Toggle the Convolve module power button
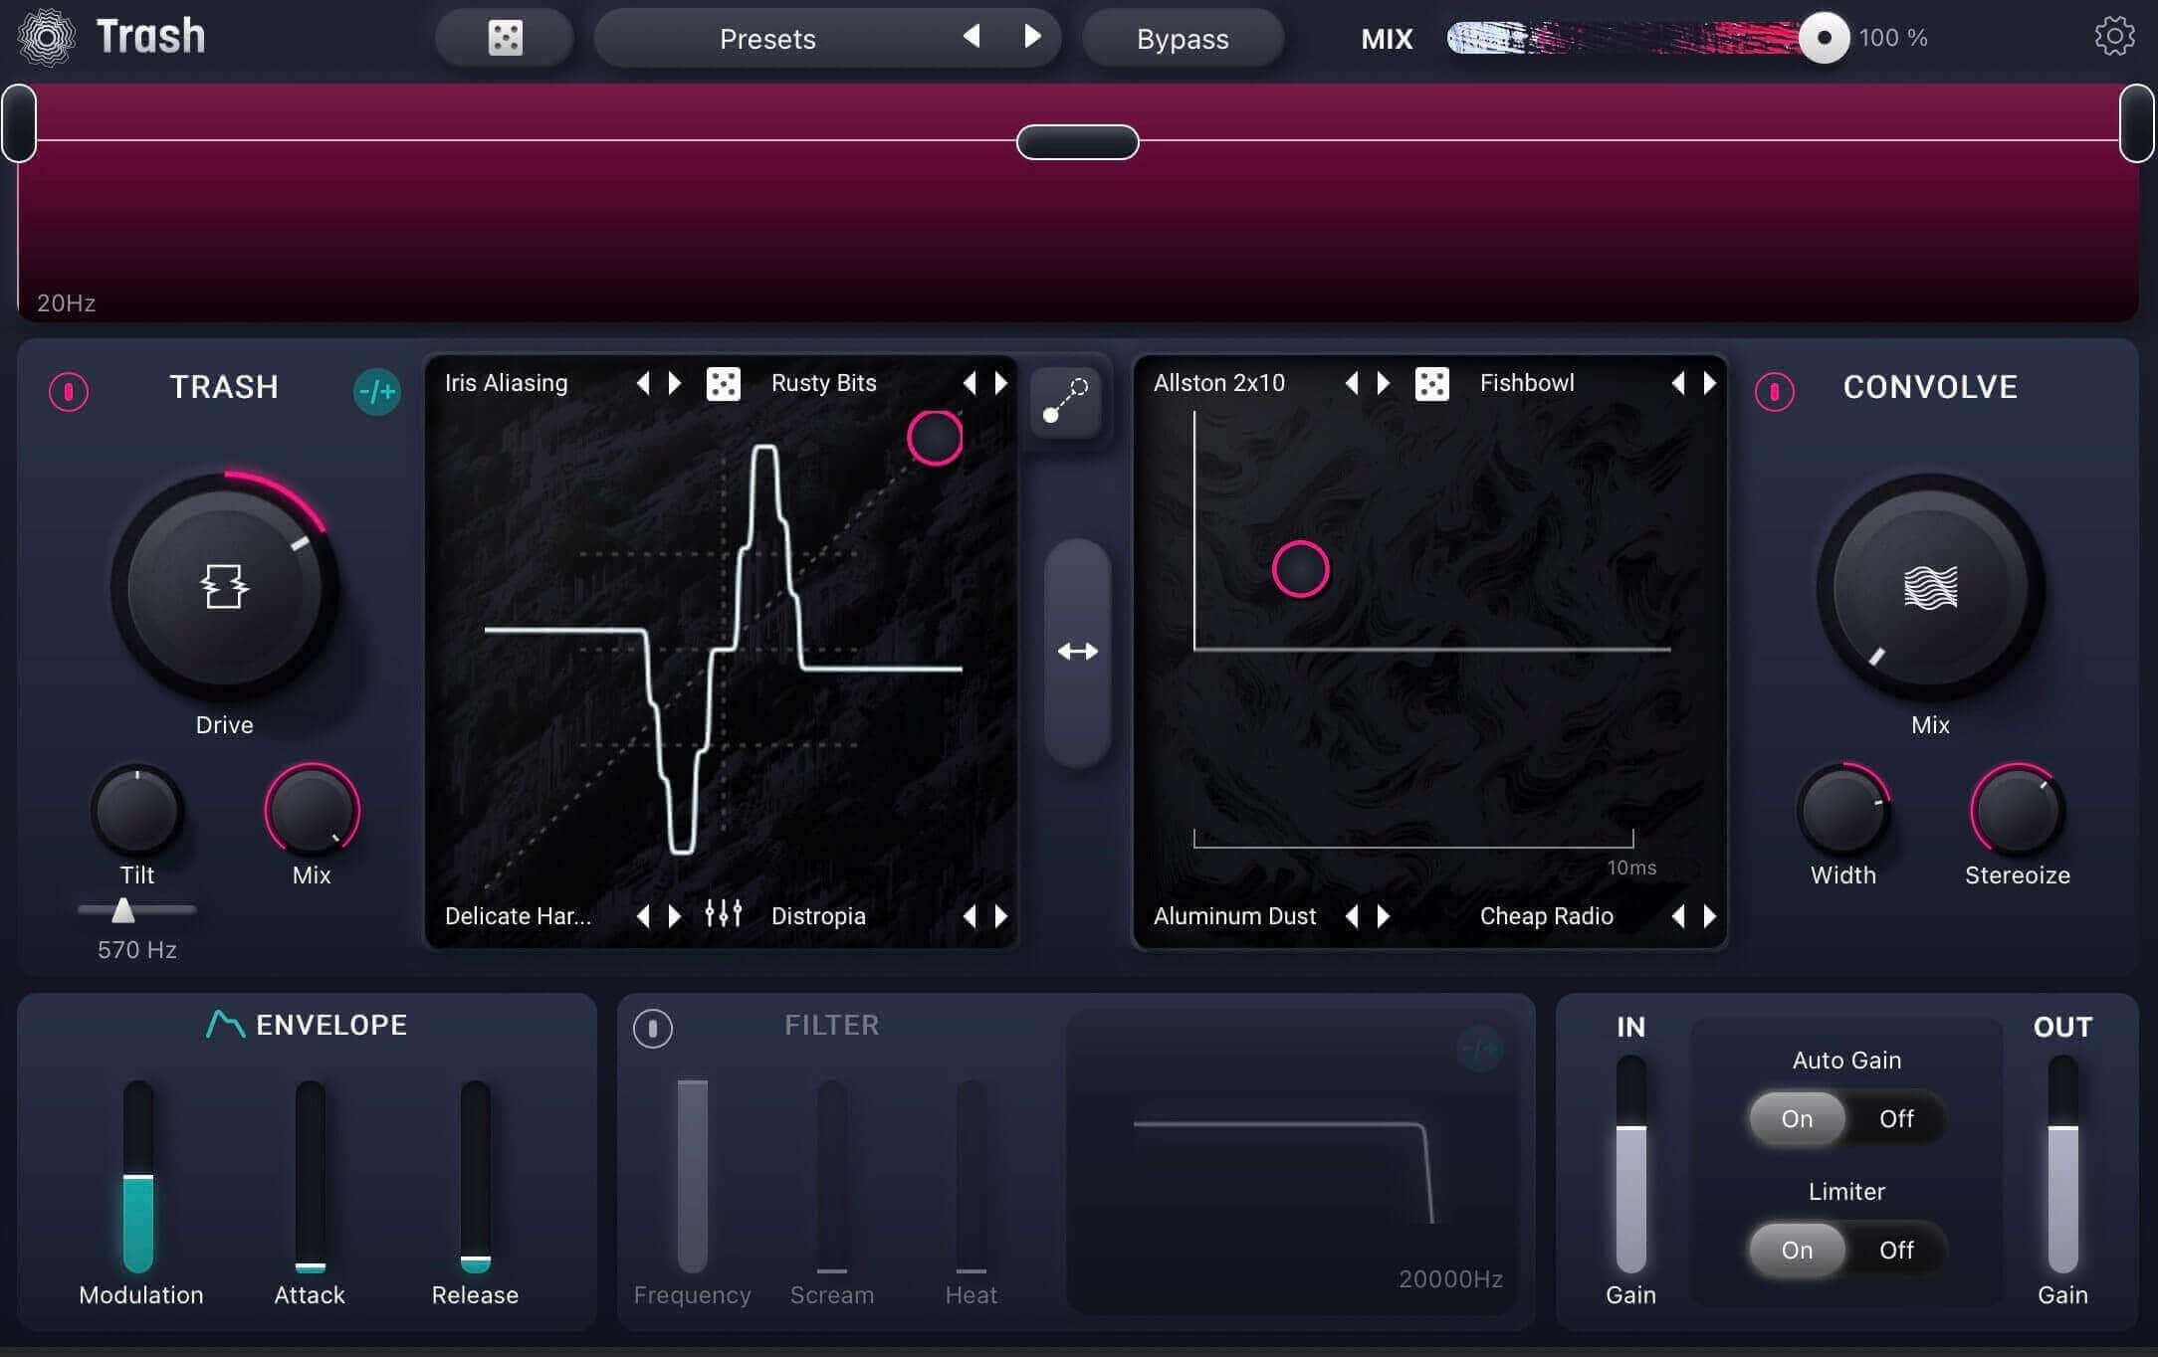The height and width of the screenshot is (1357, 2158). point(1774,391)
